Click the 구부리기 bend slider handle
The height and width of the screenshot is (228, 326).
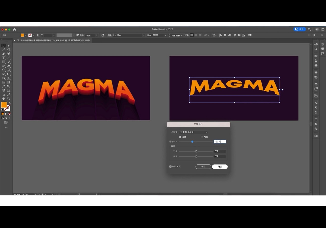coord(192,142)
